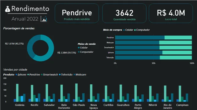
Task: Click the São Paulo city axis label
Action: coord(79,105)
